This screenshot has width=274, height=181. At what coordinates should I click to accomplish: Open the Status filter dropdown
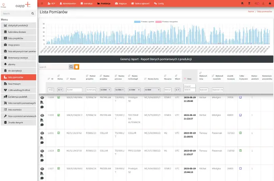click(60, 90)
